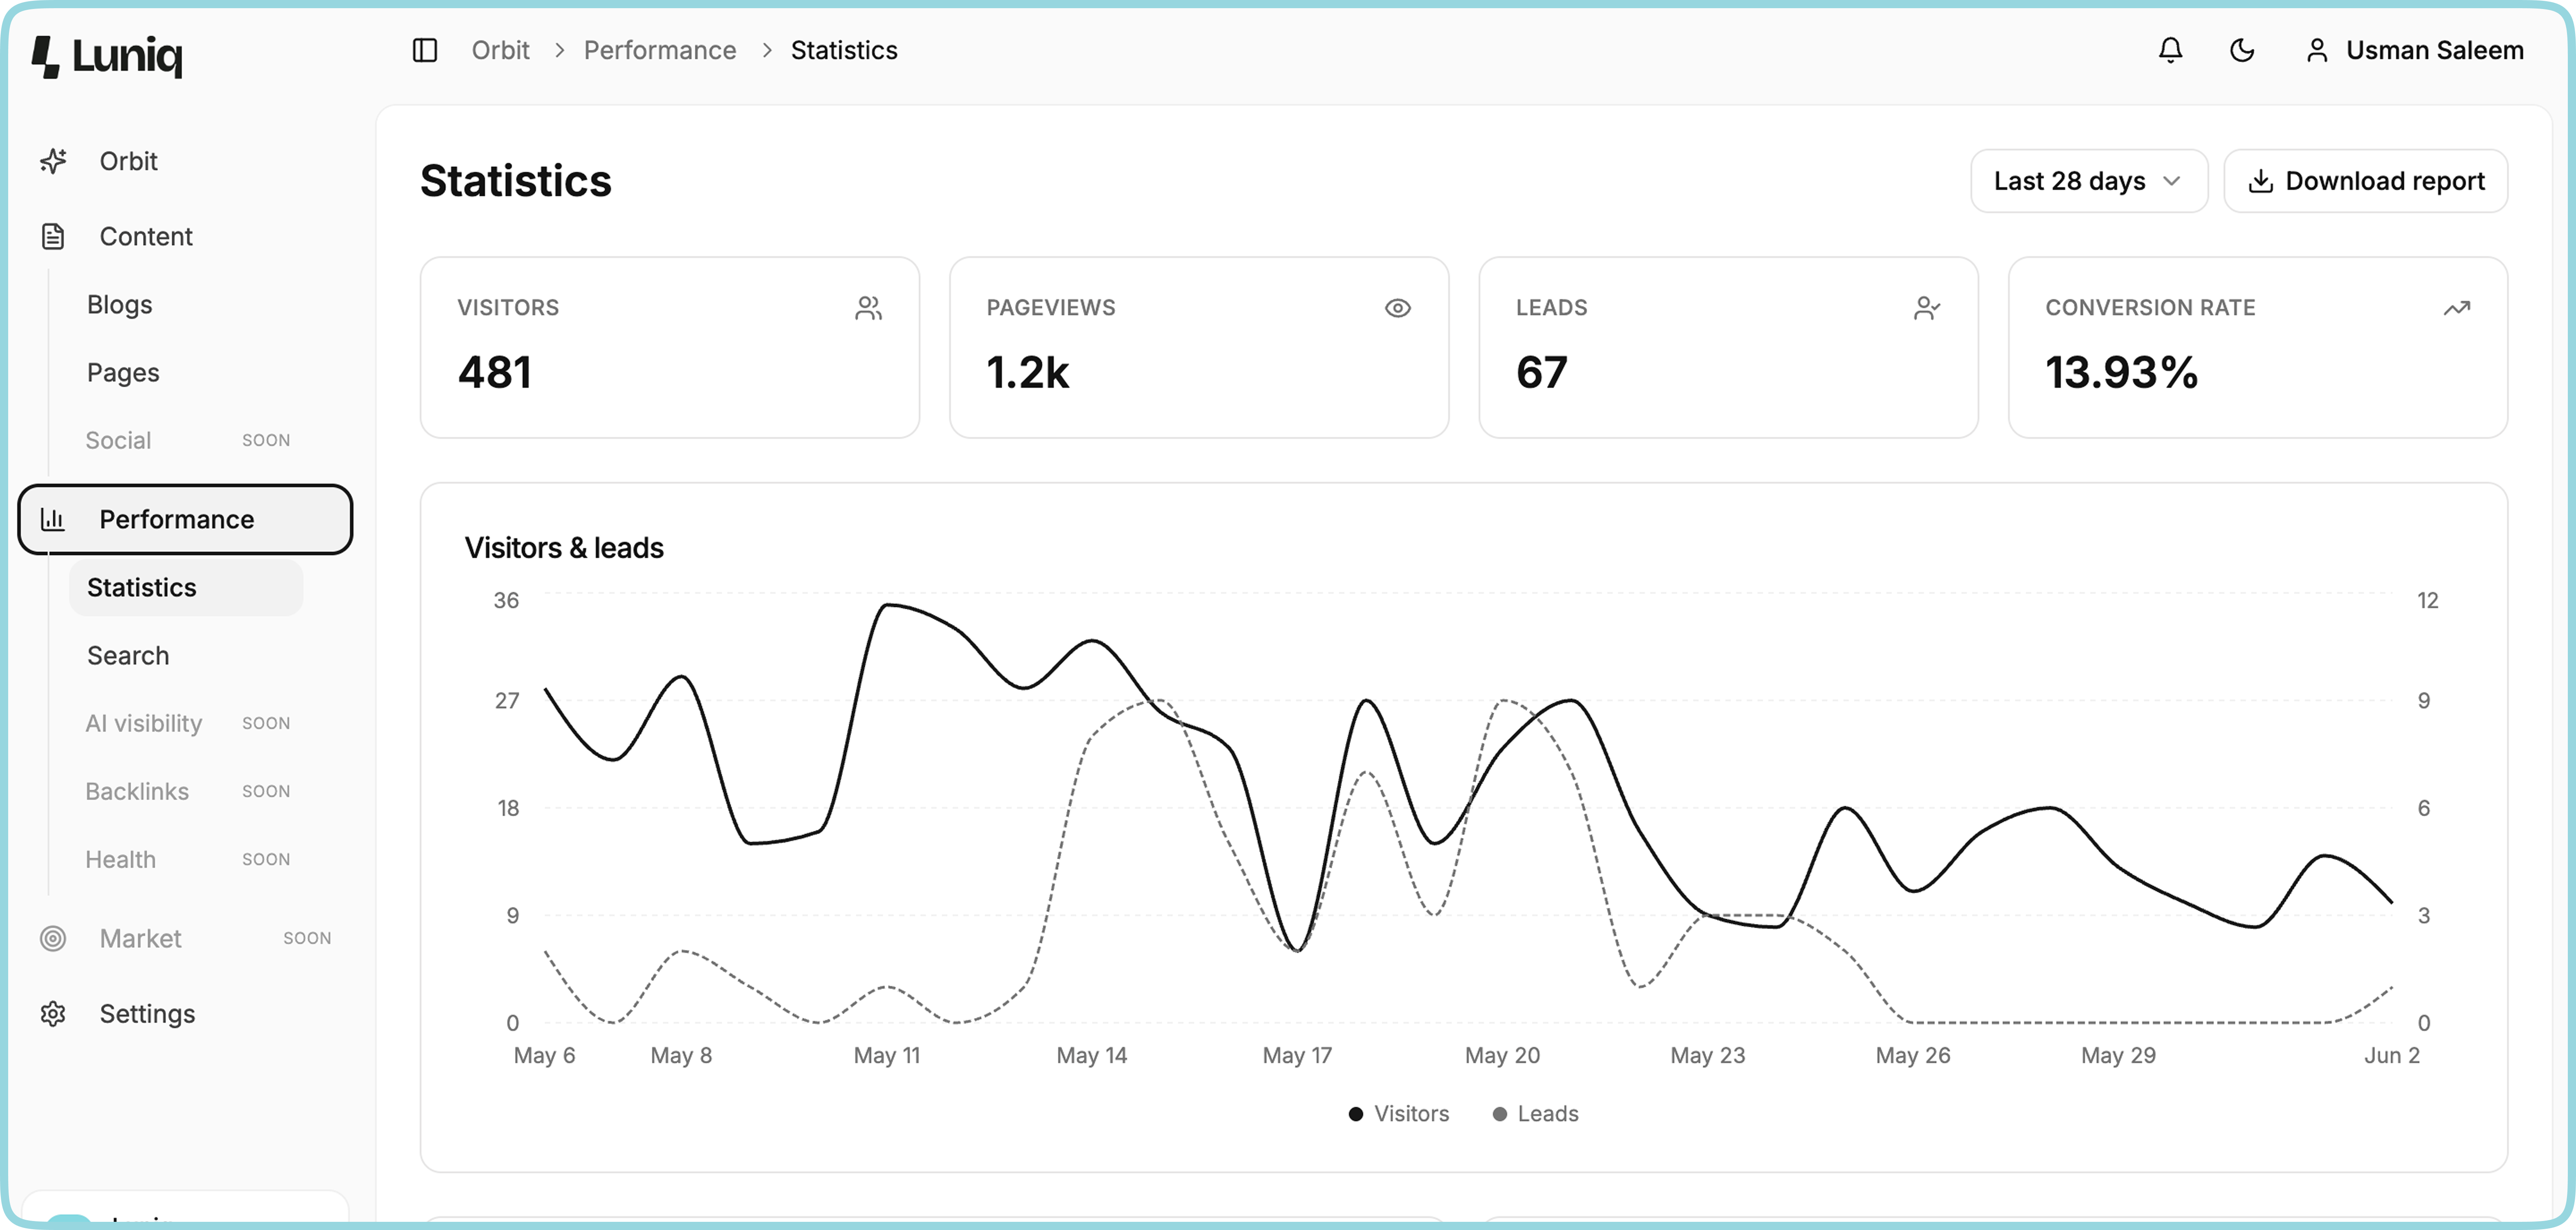This screenshot has height=1230, width=2576.
Task: Click the Visitors people icon
Action: pyautogui.click(x=868, y=308)
